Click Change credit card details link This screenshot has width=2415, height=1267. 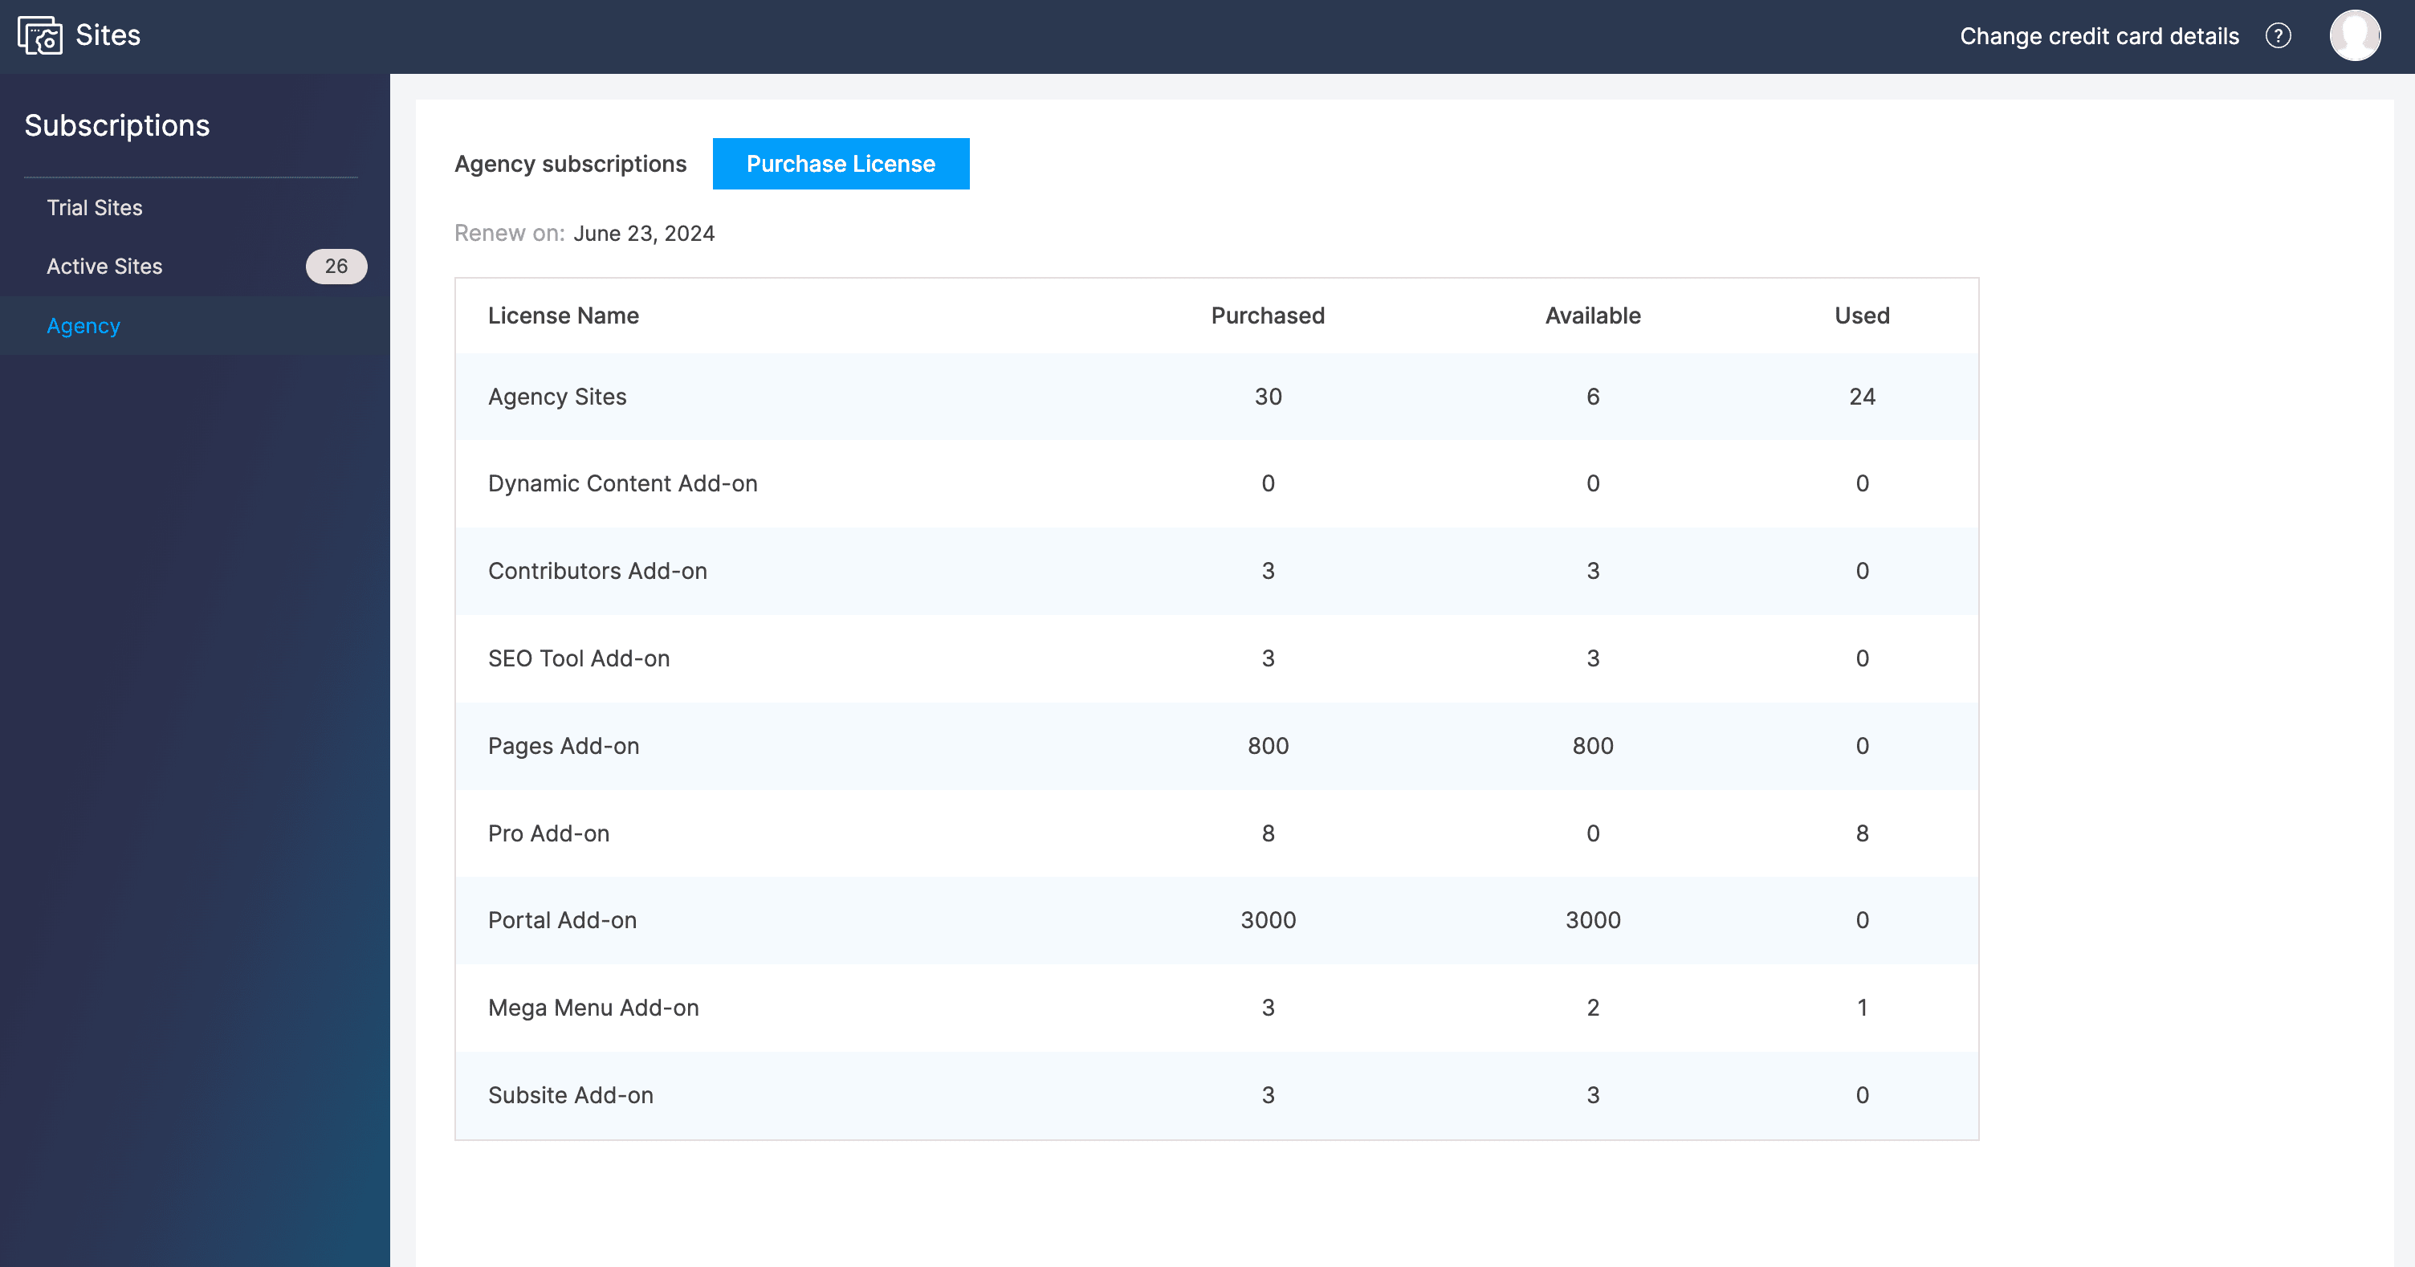[x=2099, y=35]
